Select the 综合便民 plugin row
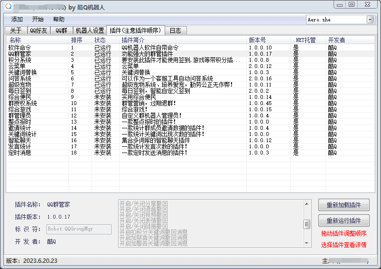 point(191,97)
